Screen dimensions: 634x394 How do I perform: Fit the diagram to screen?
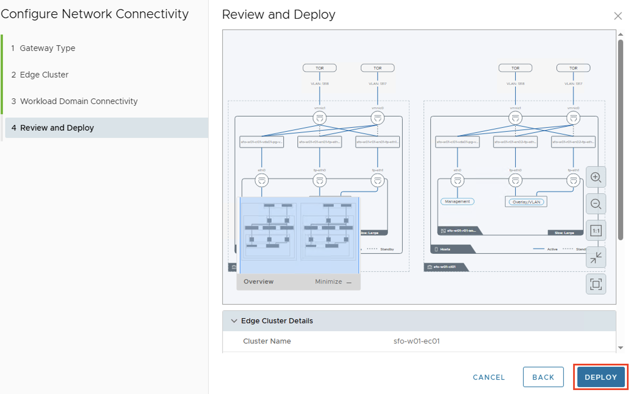coord(596,284)
